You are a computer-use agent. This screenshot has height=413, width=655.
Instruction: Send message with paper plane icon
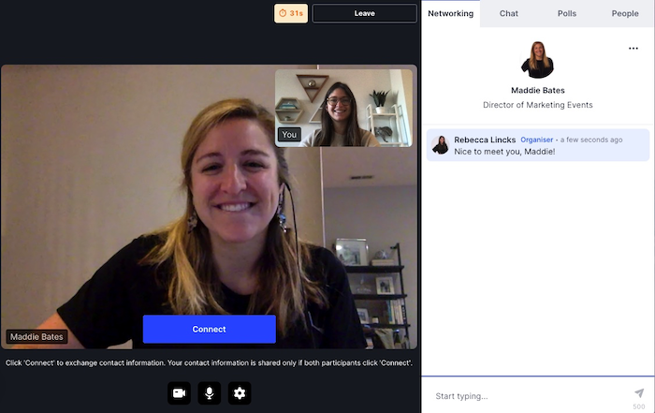pos(639,393)
